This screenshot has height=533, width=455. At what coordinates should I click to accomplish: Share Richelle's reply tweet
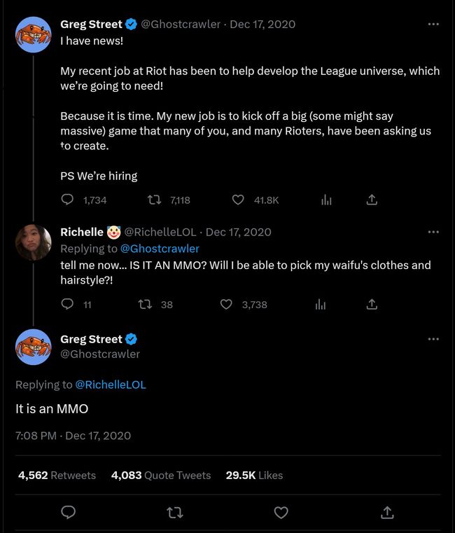point(372,304)
